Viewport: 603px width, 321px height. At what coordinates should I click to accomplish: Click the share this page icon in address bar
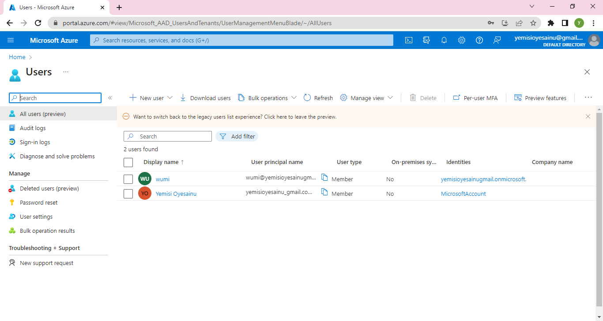[519, 23]
